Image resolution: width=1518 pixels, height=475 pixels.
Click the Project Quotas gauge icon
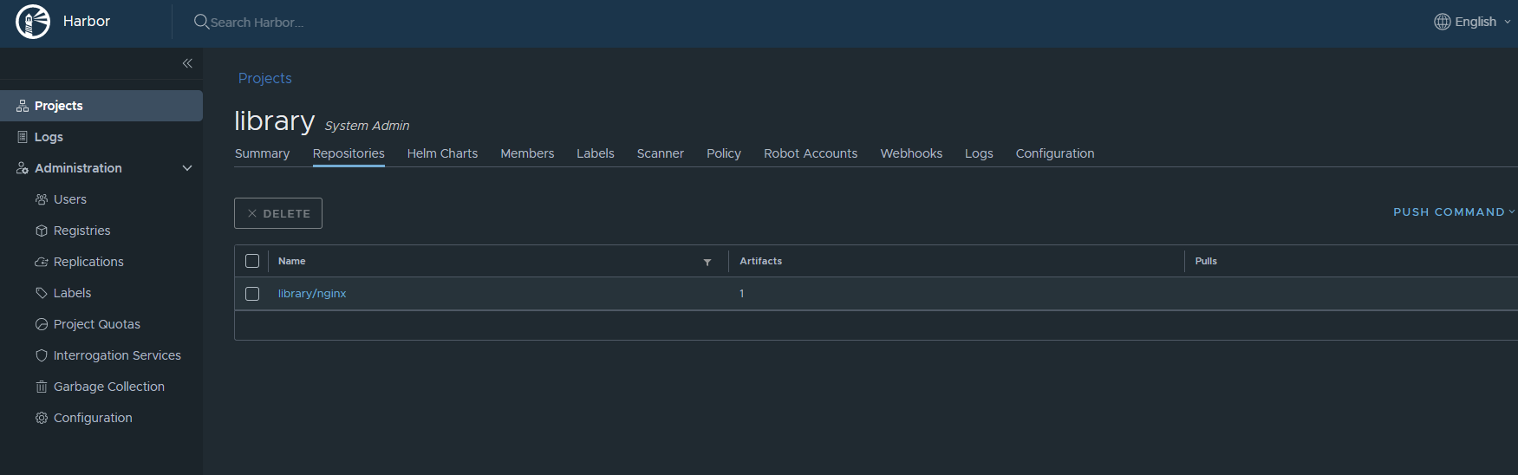pyautogui.click(x=41, y=324)
